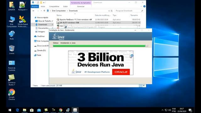Click the search magnifier in Explorer
Viewport: 201px width, 113px height.
coord(142,11)
